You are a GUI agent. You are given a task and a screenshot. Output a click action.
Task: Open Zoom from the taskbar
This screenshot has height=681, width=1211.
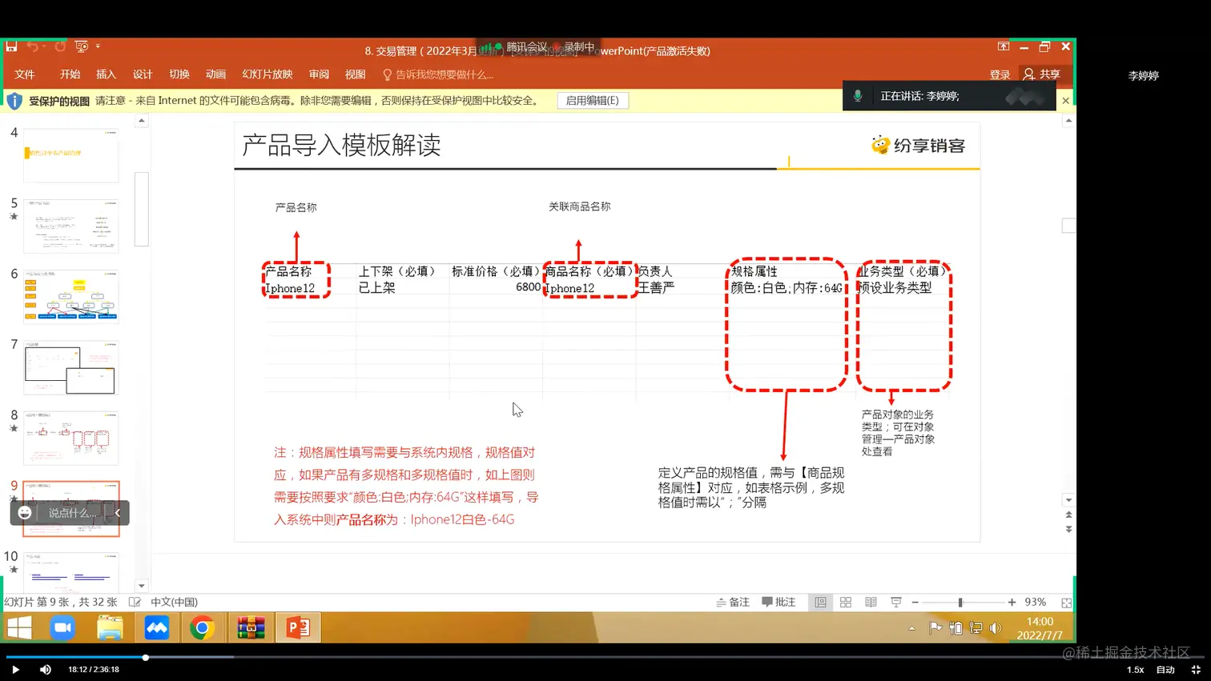62,628
